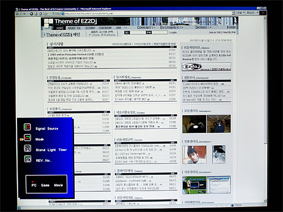Image resolution: width=283 pixels, height=212 pixels.
Task: Open the HOME navigation tab
Action: [60, 28]
